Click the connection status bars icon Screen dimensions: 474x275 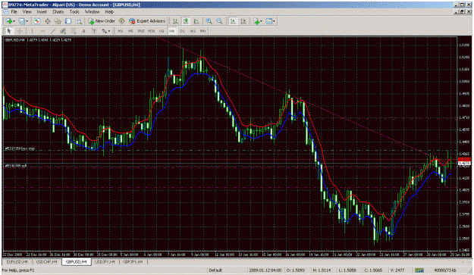tap(419, 270)
